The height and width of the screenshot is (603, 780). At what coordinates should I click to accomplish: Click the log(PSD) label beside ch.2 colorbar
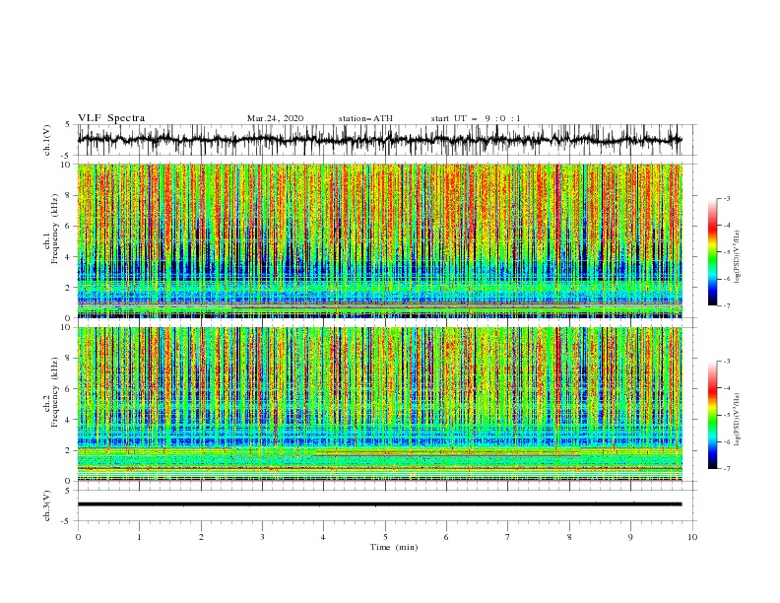pos(737,420)
